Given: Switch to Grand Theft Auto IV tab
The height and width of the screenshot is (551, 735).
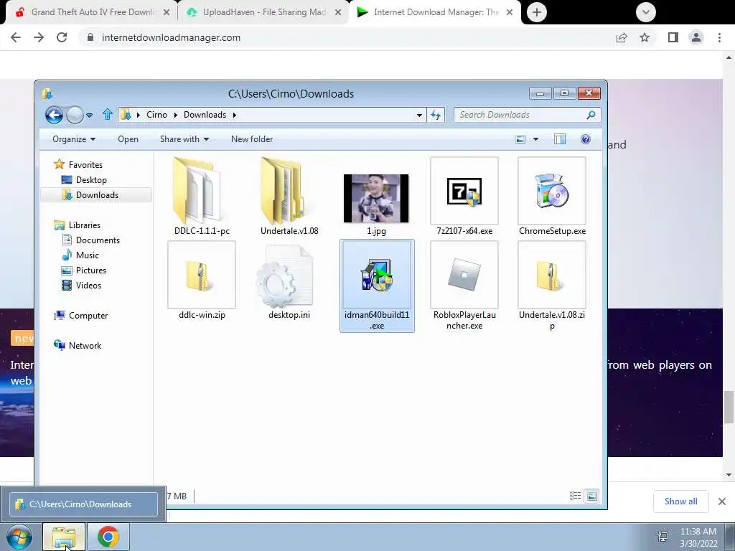Looking at the screenshot, I should tap(93, 12).
